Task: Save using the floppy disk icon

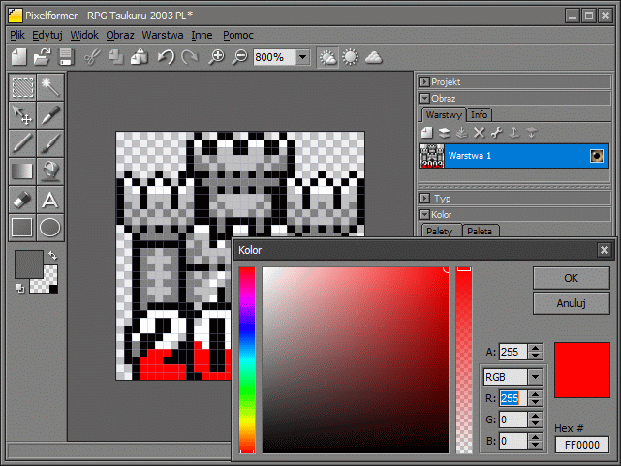Action: [x=66, y=57]
